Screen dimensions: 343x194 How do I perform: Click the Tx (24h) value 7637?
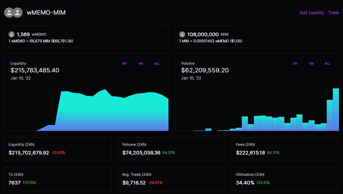click(15, 183)
